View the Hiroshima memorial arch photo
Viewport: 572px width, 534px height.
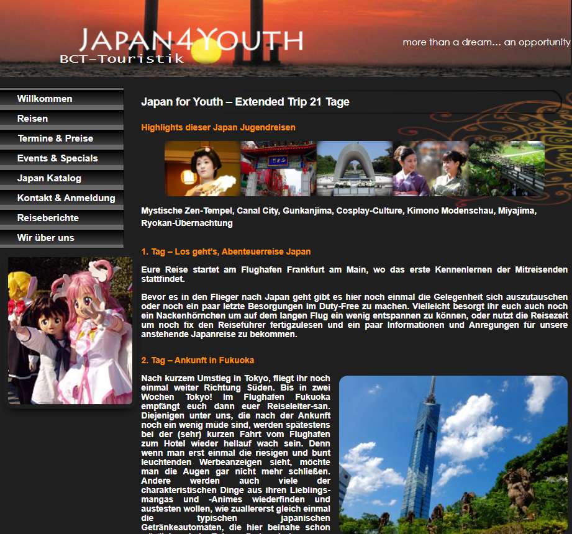pos(355,168)
